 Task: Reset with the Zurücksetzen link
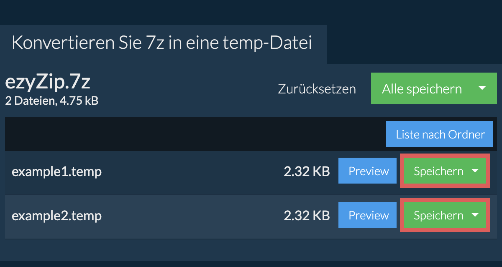[x=317, y=89]
